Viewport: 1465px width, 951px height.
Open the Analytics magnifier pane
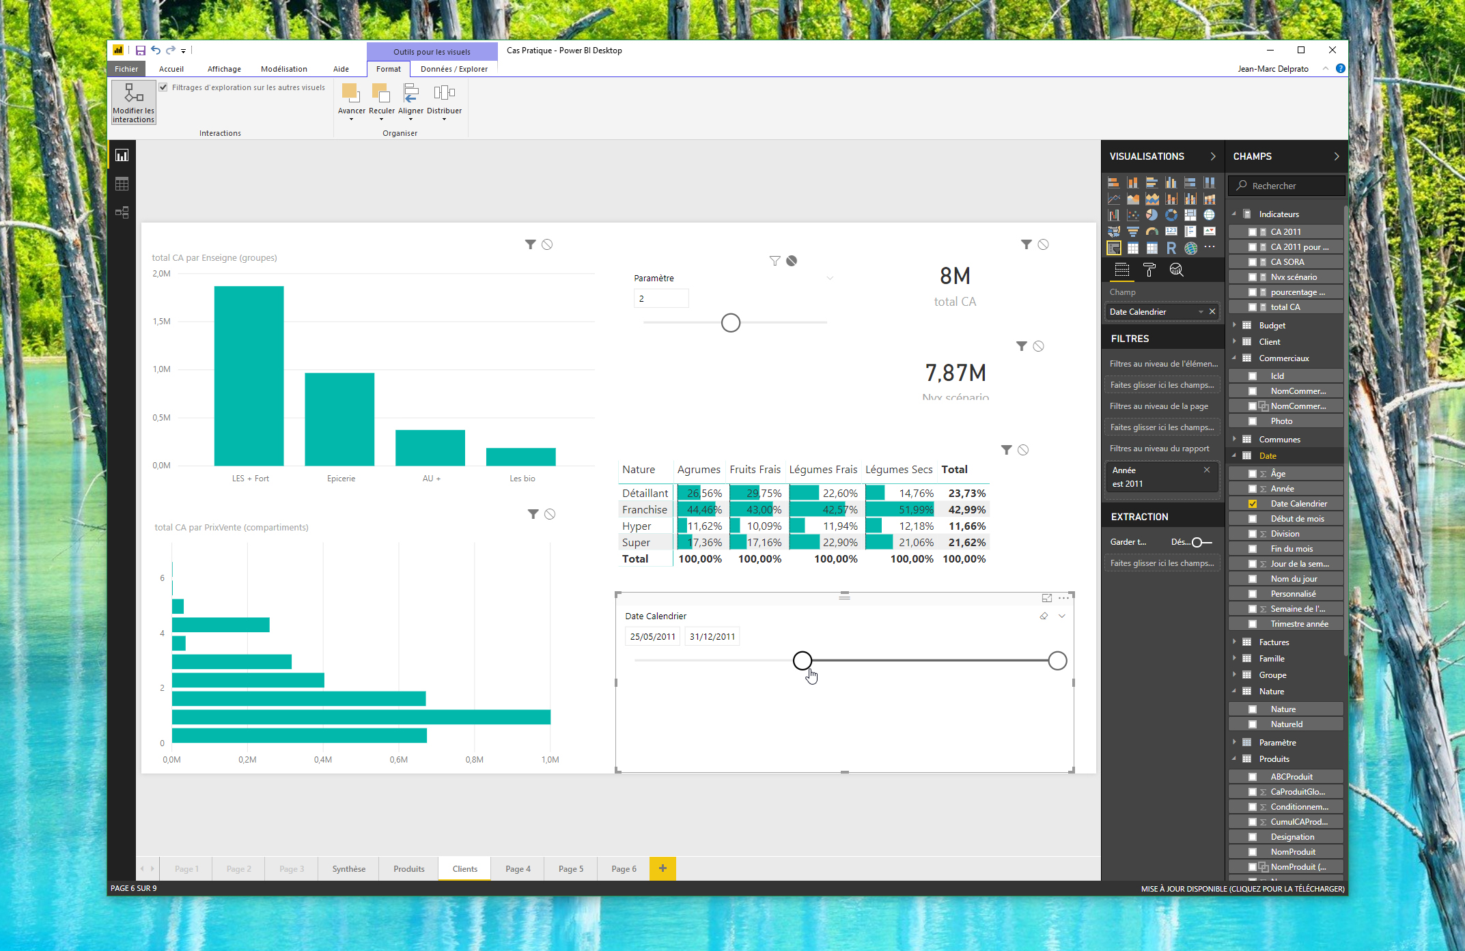[1175, 270]
